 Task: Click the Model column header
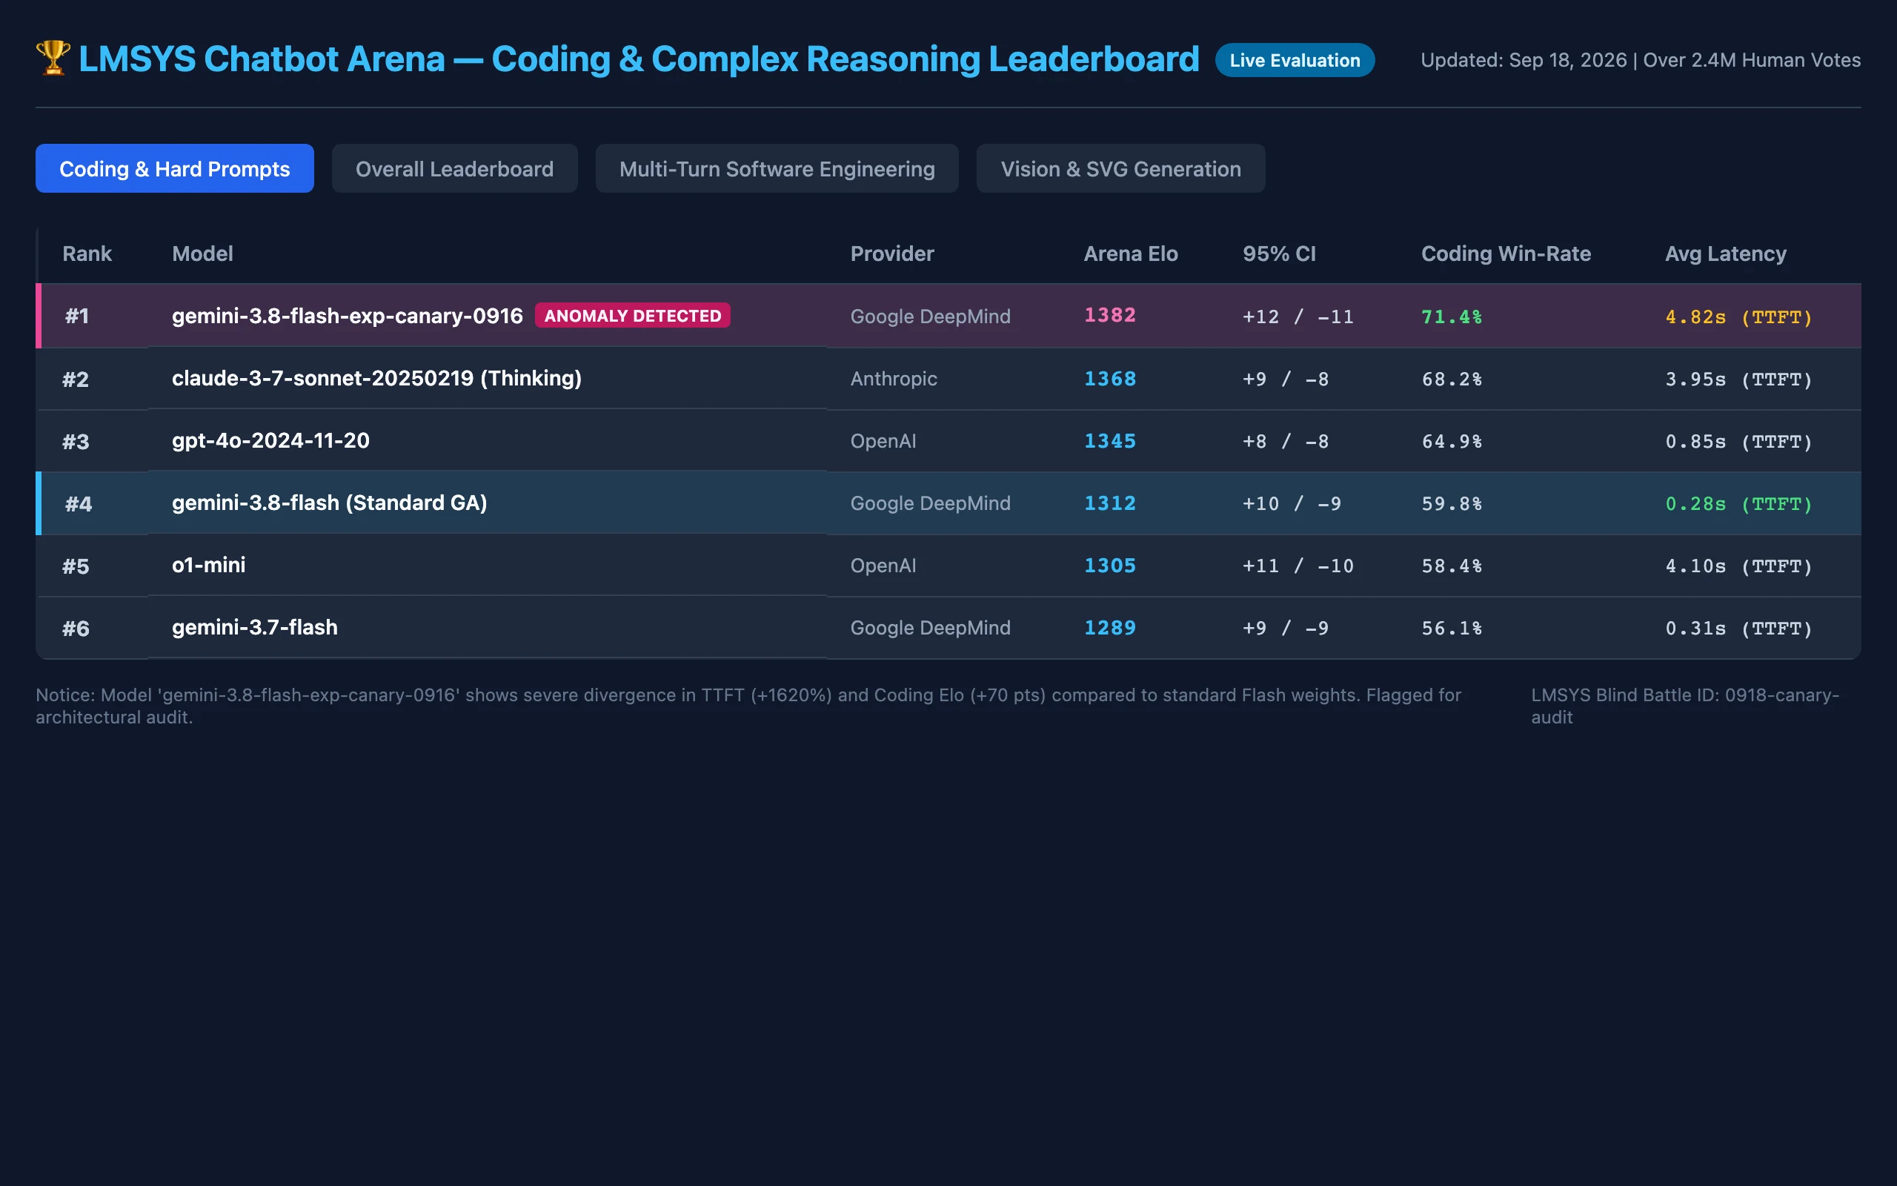[202, 254]
